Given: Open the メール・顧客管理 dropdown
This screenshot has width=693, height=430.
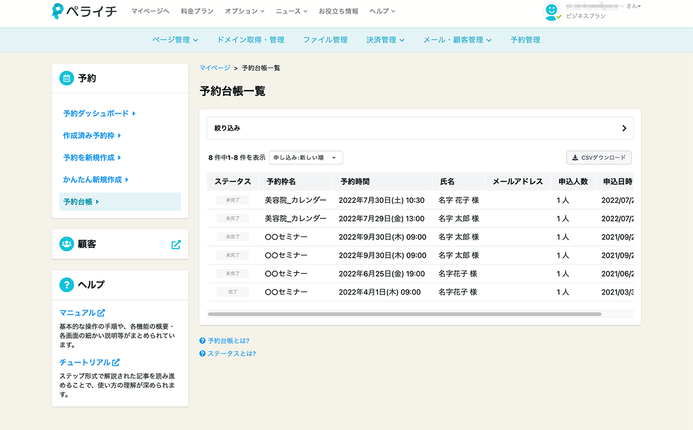Looking at the screenshot, I should point(457,40).
